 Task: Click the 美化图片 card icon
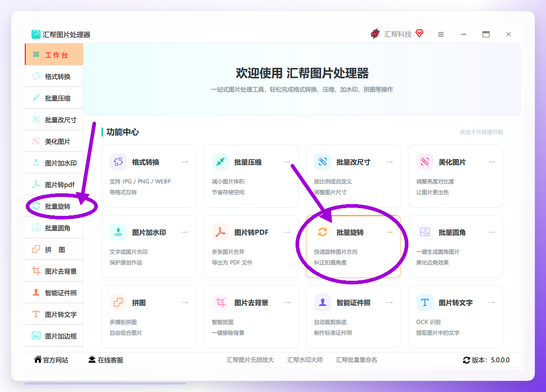pos(425,162)
